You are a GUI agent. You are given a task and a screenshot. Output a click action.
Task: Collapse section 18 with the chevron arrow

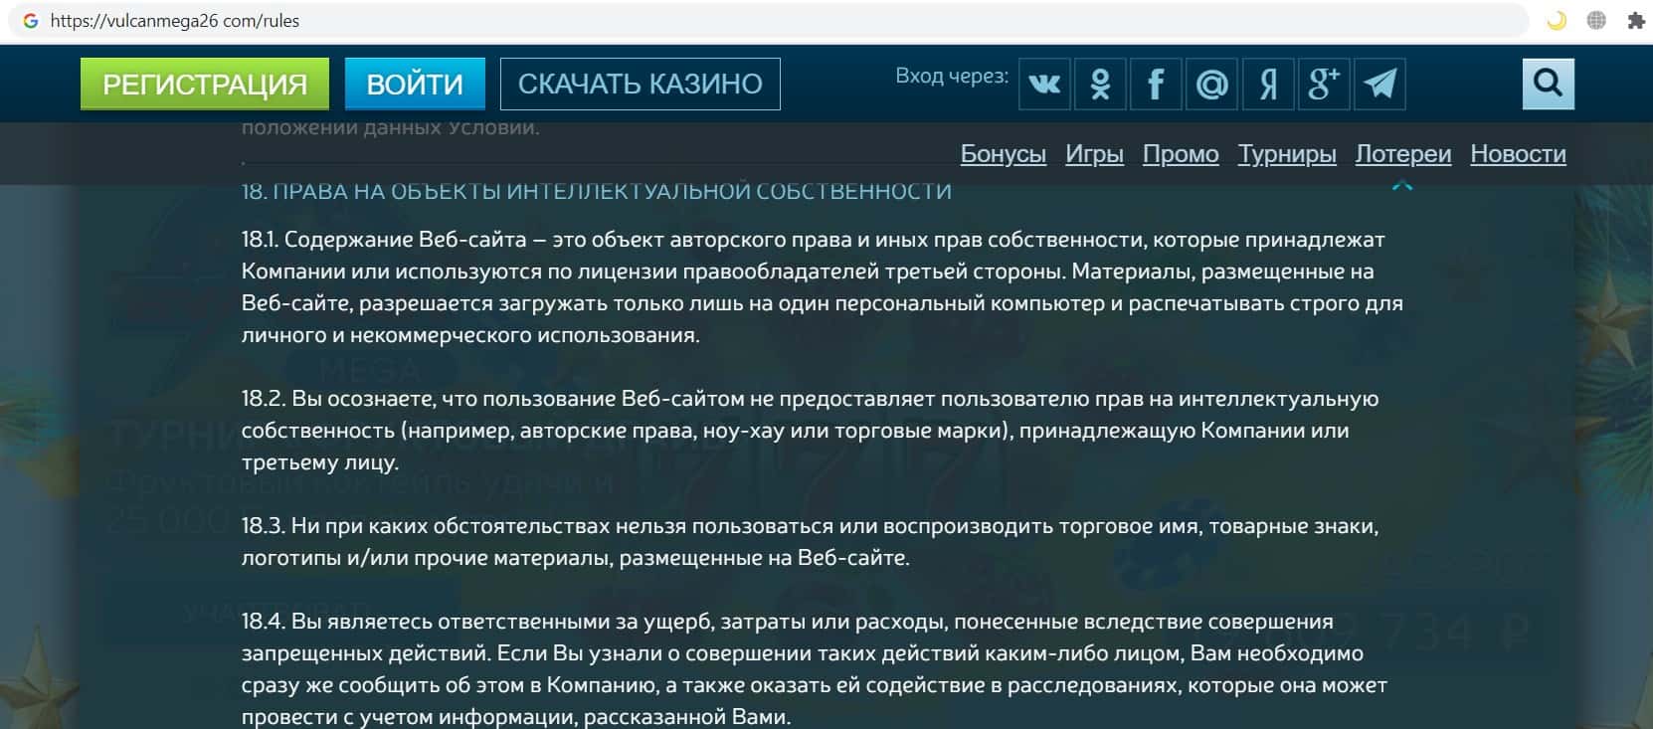[x=1402, y=186]
